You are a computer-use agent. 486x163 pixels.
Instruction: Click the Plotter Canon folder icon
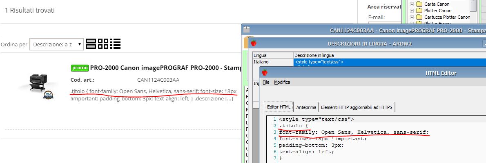click(x=419, y=11)
